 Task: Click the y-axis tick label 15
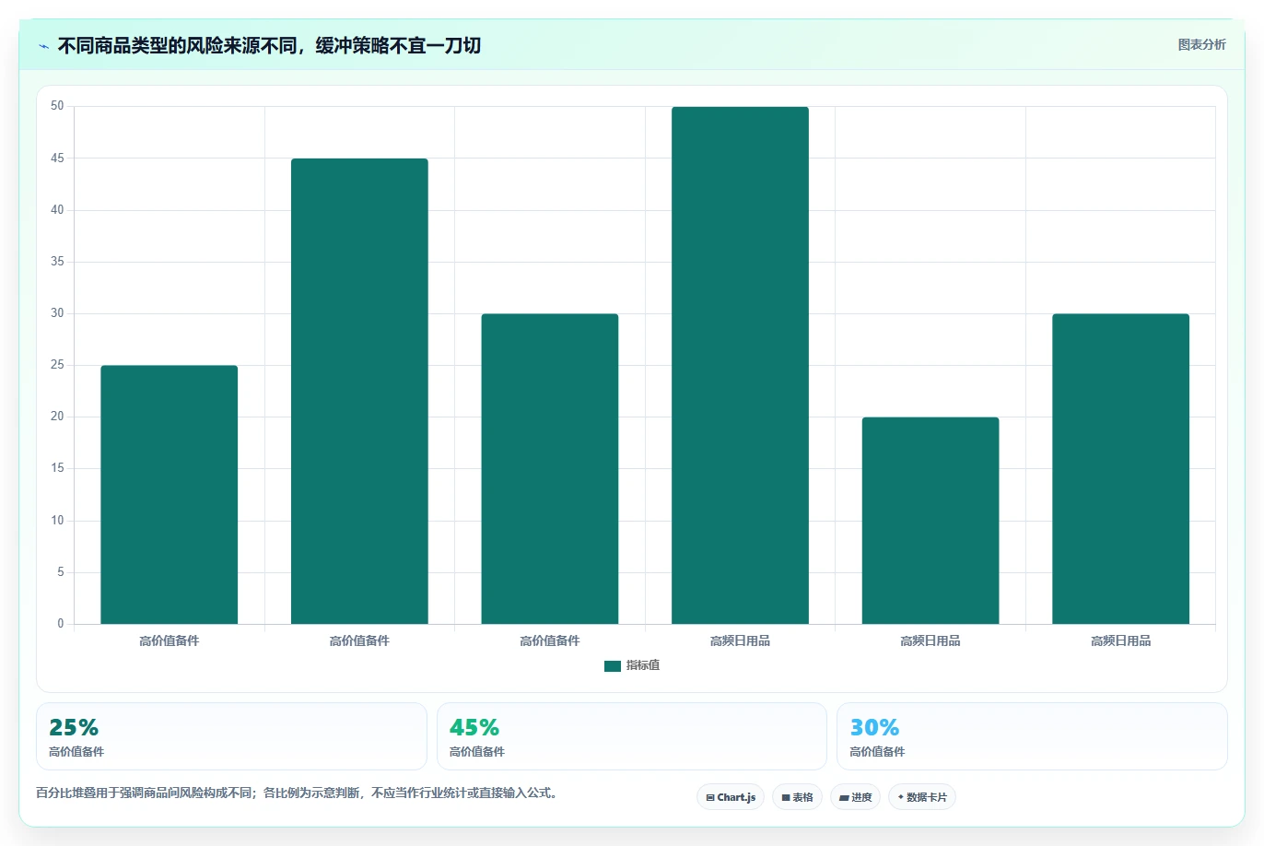coord(58,468)
